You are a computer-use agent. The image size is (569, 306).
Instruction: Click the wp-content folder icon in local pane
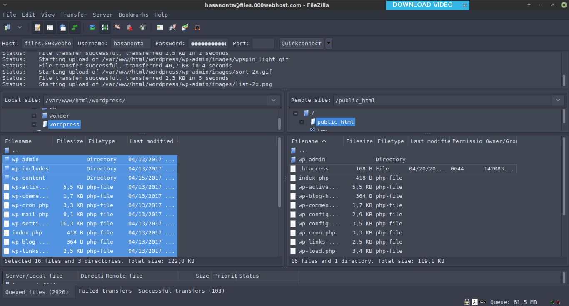(x=7, y=178)
